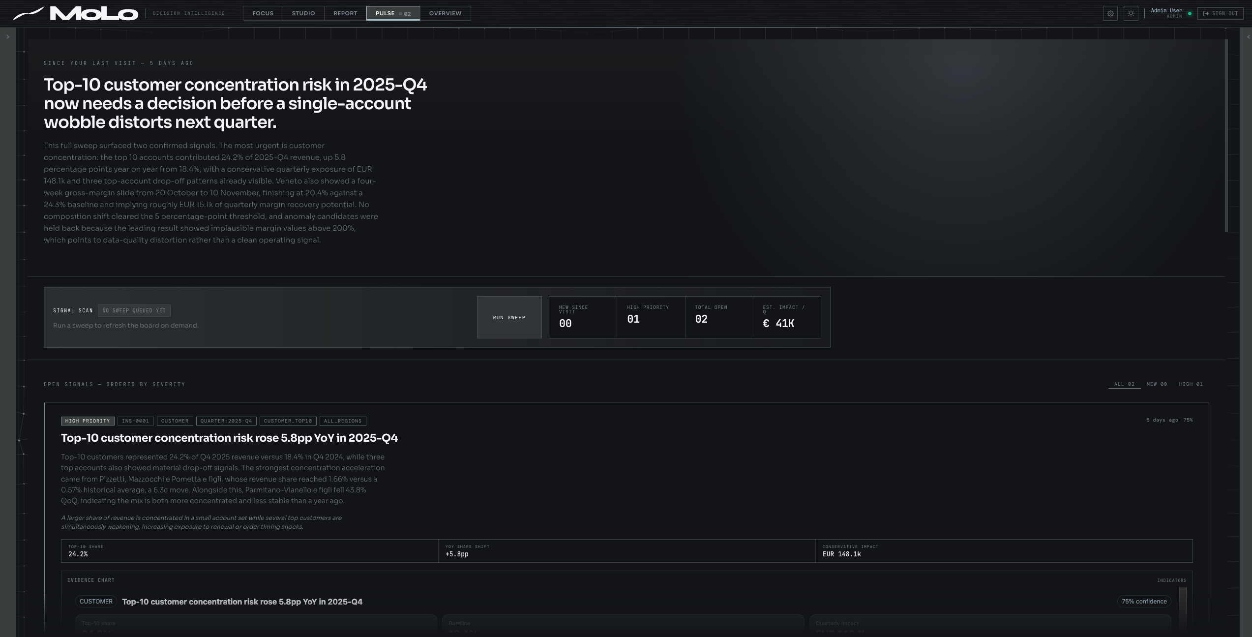The height and width of the screenshot is (637, 1252).
Task: Click the Decision Intelligence tagline
Action: pyautogui.click(x=189, y=13)
